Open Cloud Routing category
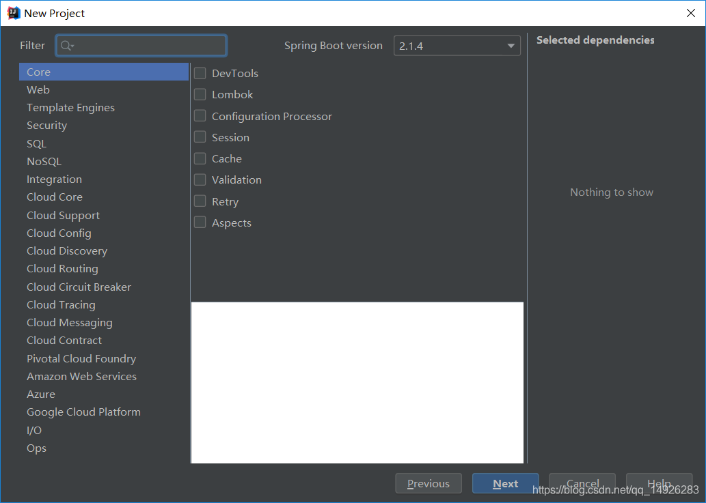This screenshot has width=706, height=503. click(104, 269)
